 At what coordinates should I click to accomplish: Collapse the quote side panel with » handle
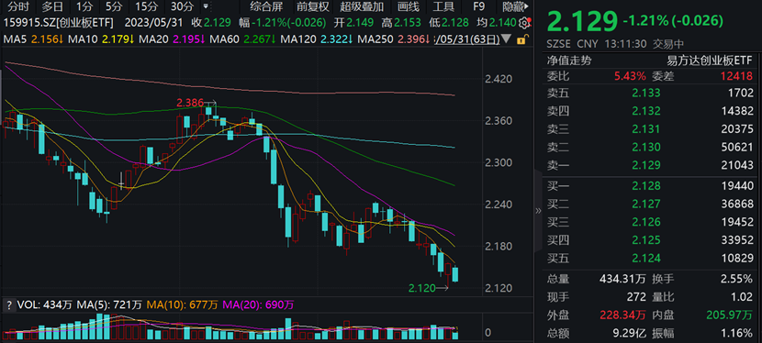pyautogui.click(x=537, y=211)
